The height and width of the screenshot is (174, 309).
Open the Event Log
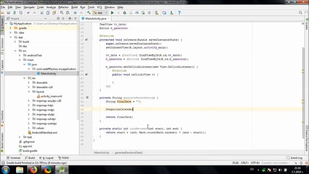pyautogui.click(x=295, y=158)
